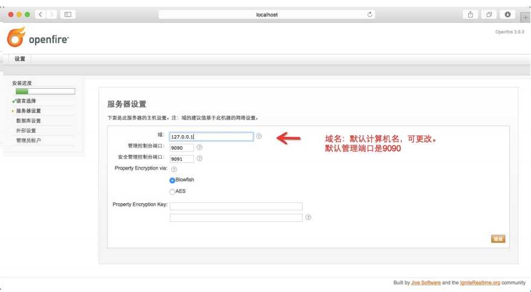Open the Safari downloads button
The height and width of the screenshot is (292, 531).
(x=507, y=14)
